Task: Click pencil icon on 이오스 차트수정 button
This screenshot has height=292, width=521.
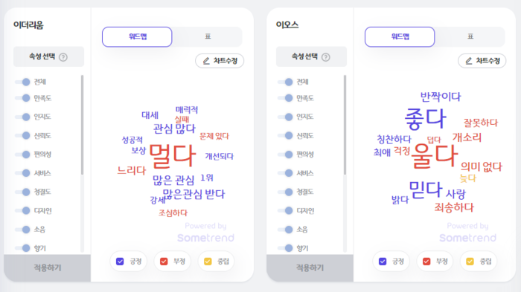Action: (x=469, y=61)
